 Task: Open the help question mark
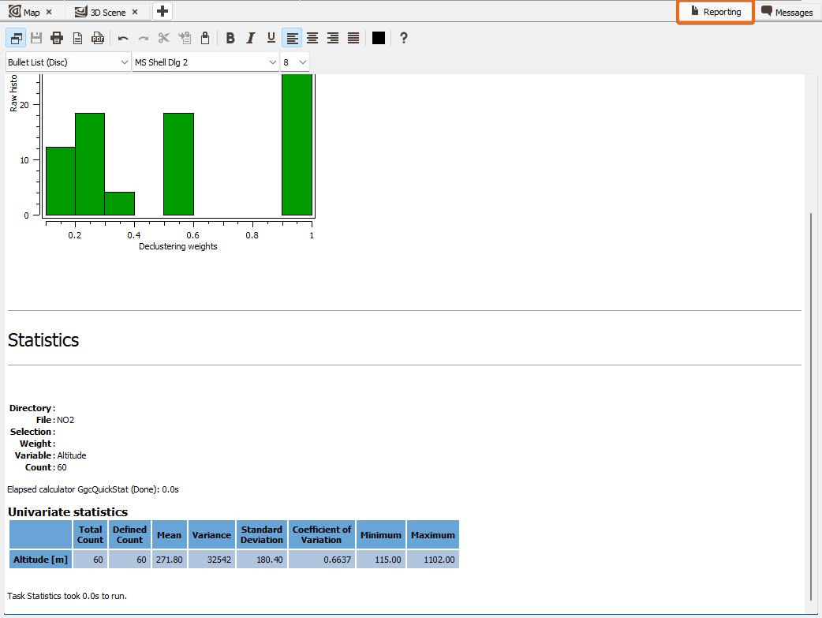(x=404, y=38)
